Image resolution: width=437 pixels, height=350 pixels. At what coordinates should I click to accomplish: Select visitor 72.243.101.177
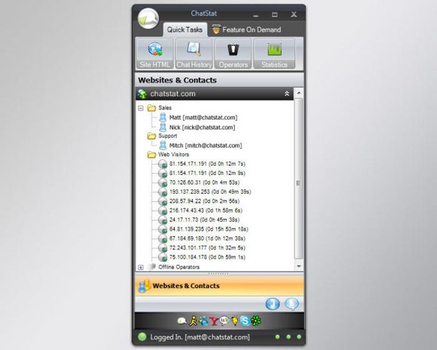point(208,248)
